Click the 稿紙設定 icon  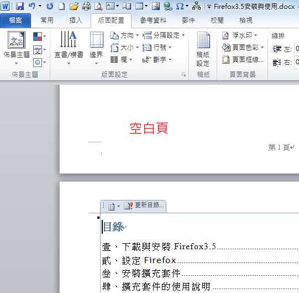pyautogui.click(x=203, y=49)
